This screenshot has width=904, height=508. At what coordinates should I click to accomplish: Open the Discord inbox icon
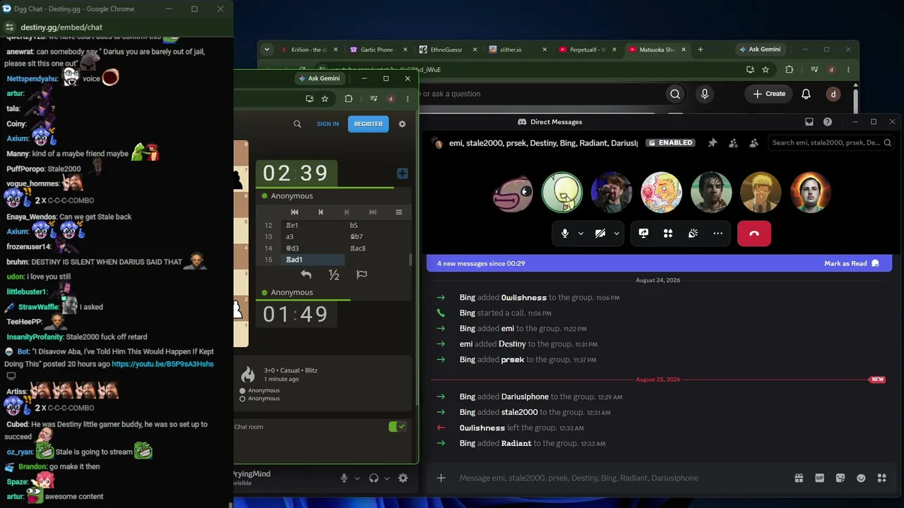point(809,122)
